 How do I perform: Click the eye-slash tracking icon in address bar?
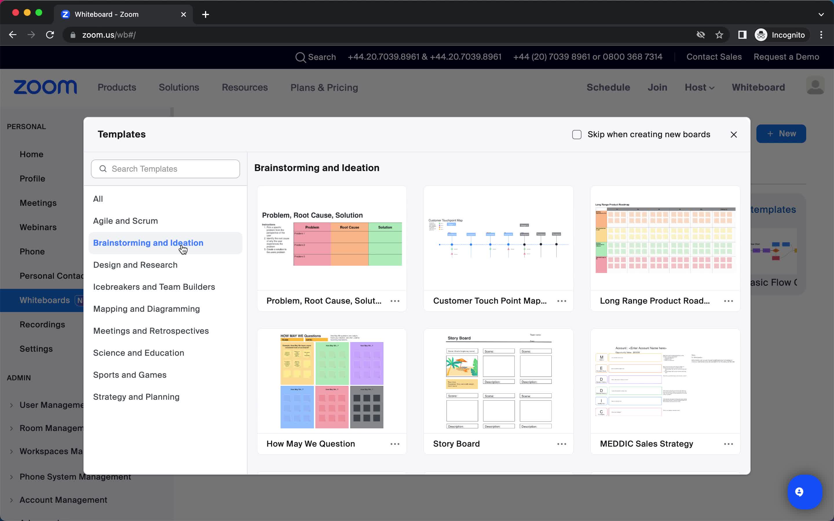click(701, 35)
